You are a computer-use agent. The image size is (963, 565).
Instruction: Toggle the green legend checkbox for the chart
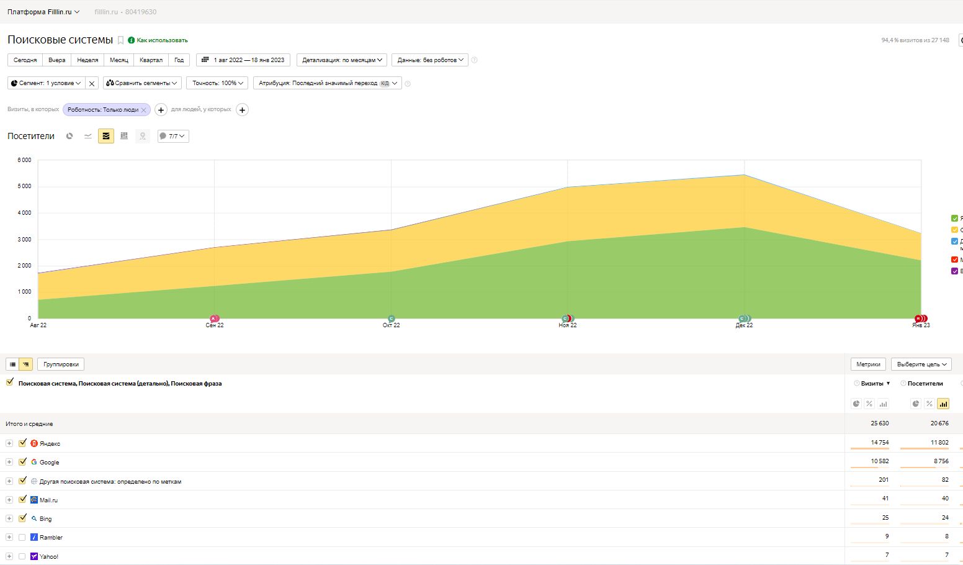pyautogui.click(x=954, y=219)
